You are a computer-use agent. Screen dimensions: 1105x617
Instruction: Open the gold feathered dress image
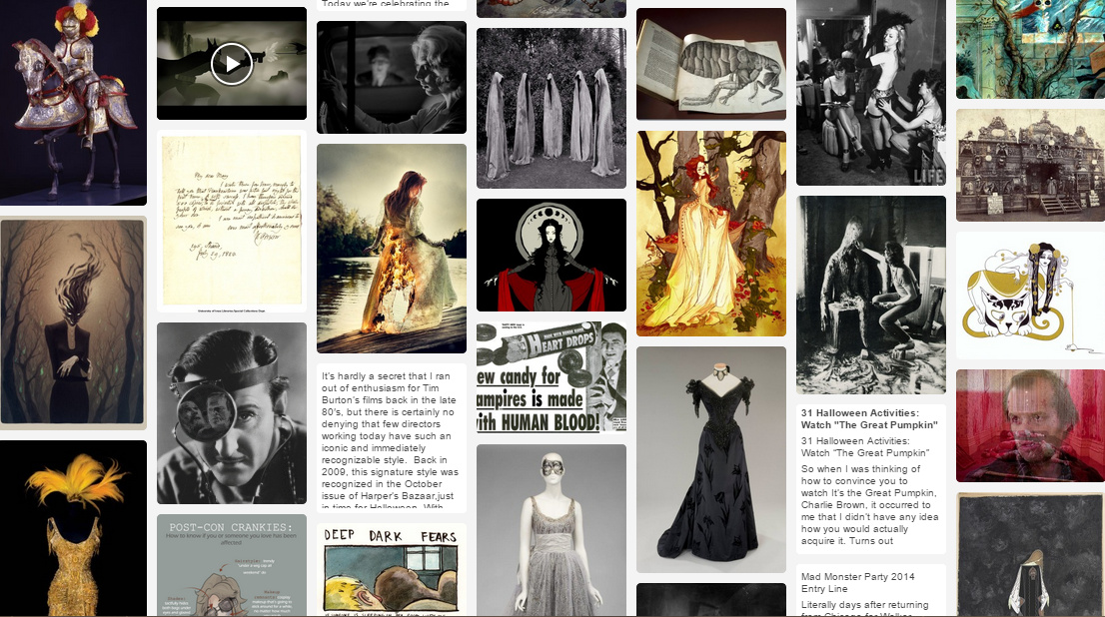click(73, 529)
